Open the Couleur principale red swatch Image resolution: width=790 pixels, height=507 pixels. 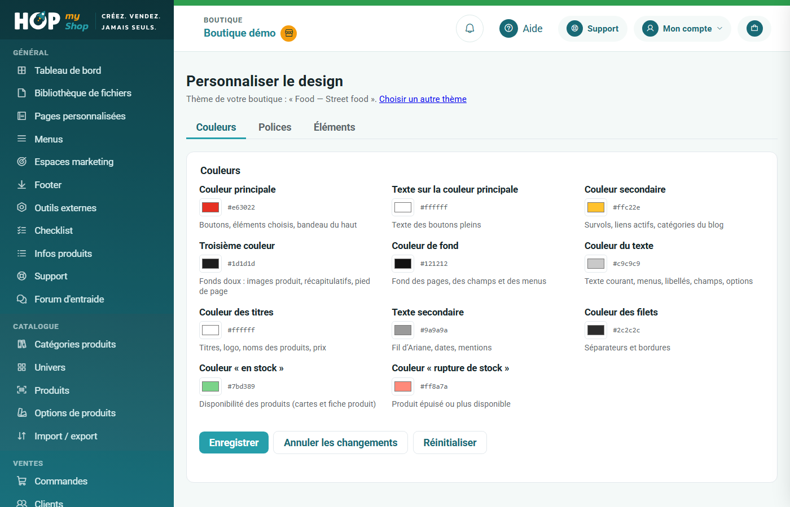point(210,207)
